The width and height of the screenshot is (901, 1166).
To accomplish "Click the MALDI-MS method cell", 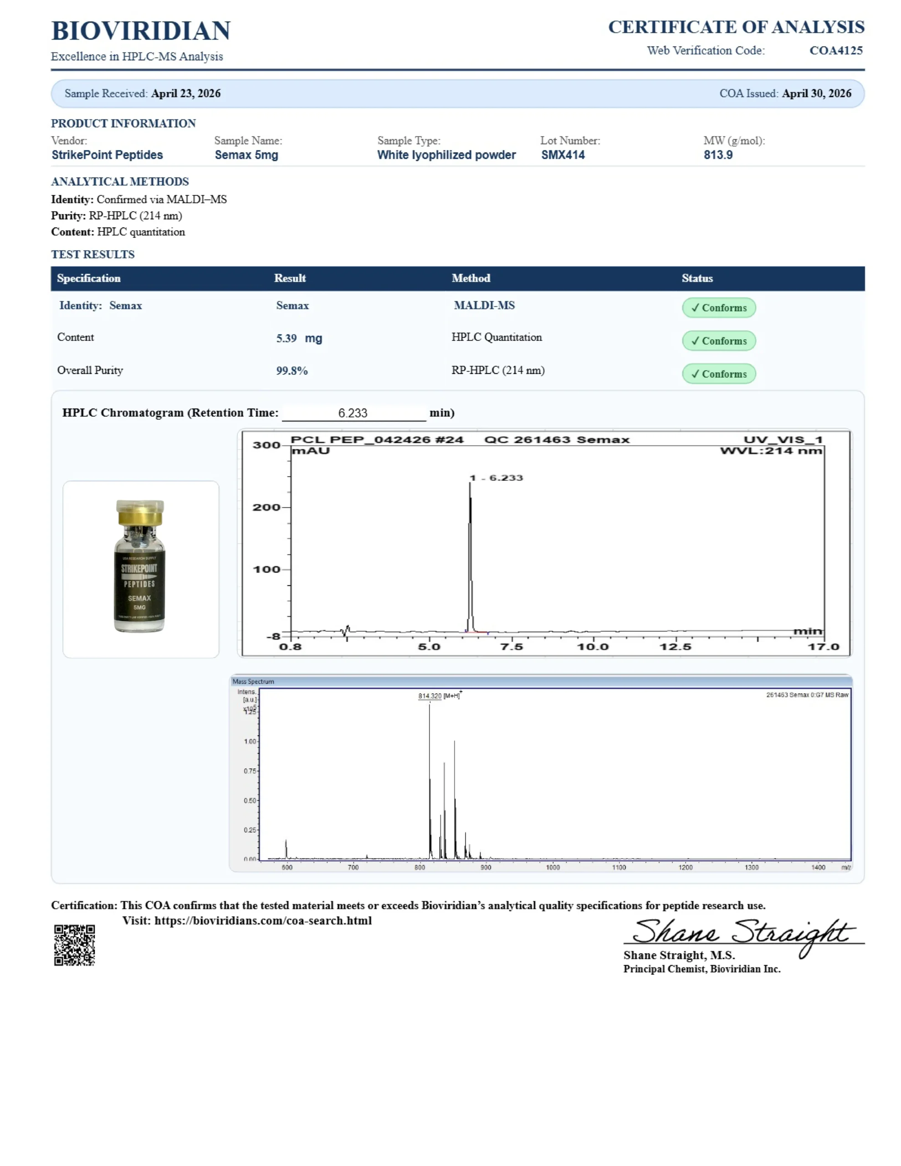I will (484, 305).
